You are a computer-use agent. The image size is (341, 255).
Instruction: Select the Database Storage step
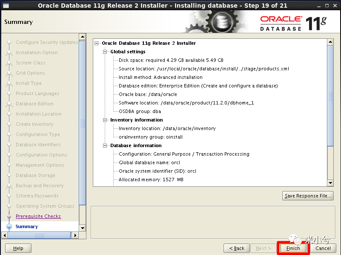tap(35, 175)
